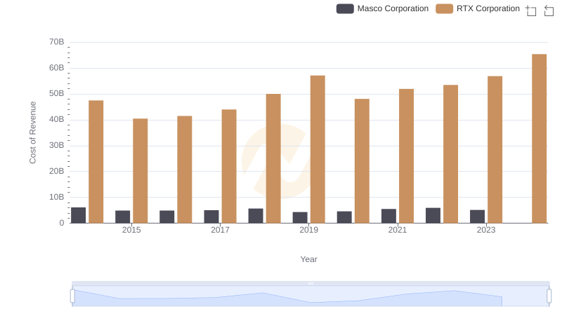Click the RTX bar for 2018
Screen dimensions: 562x323
[273, 158]
